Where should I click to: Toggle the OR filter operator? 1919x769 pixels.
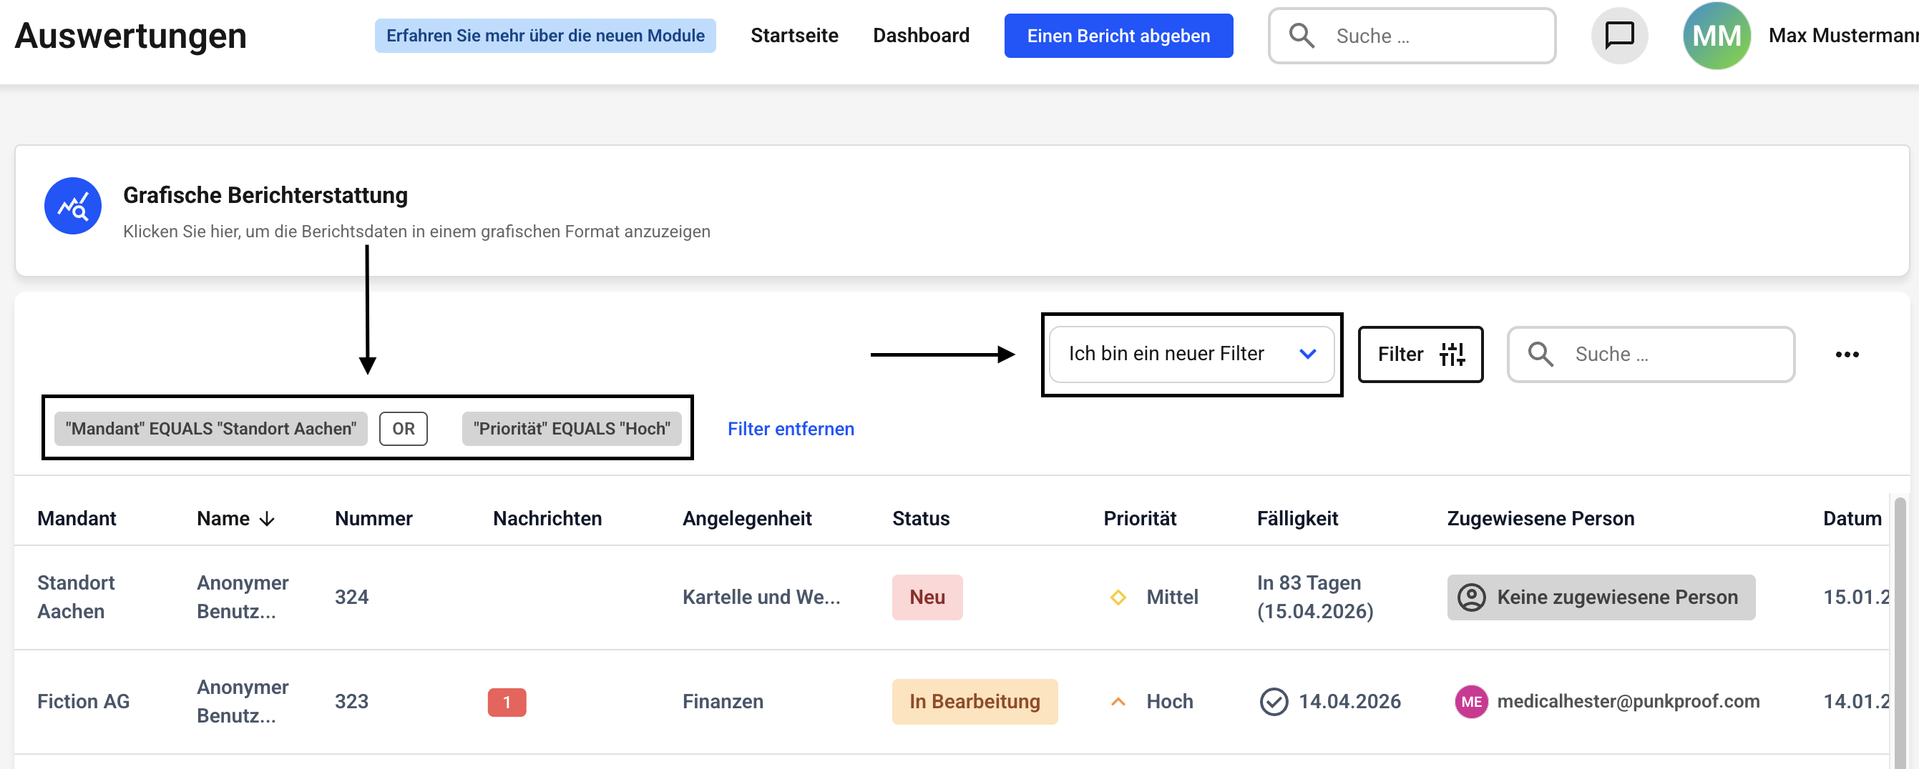[403, 429]
